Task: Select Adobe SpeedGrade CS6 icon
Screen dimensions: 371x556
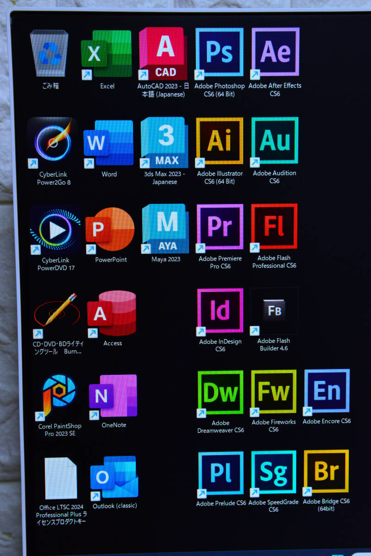Action: 274,474
